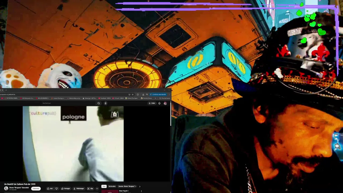
Task: Open the browser extensions puzzle icon
Action: (138, 94)
